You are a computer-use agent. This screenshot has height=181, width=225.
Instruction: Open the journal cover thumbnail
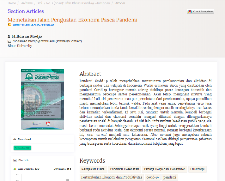42,99
